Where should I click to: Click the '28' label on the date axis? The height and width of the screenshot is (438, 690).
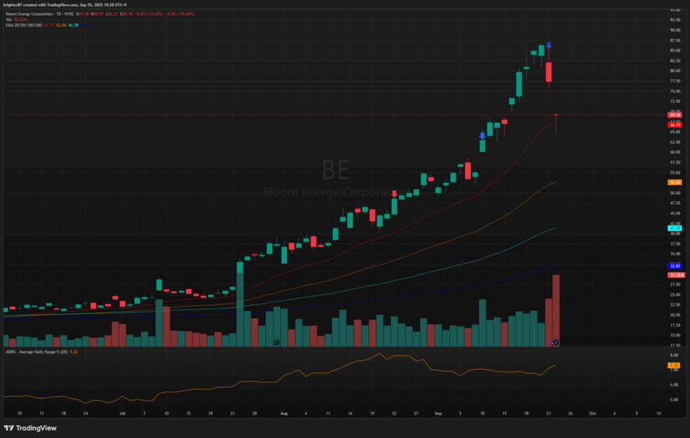pyautogui.click(x=254, y=413)
